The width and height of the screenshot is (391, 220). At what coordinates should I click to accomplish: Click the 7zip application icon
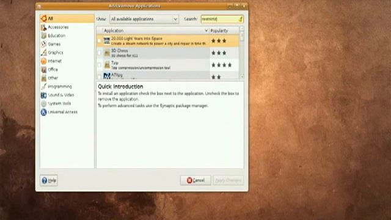point(107,65)
